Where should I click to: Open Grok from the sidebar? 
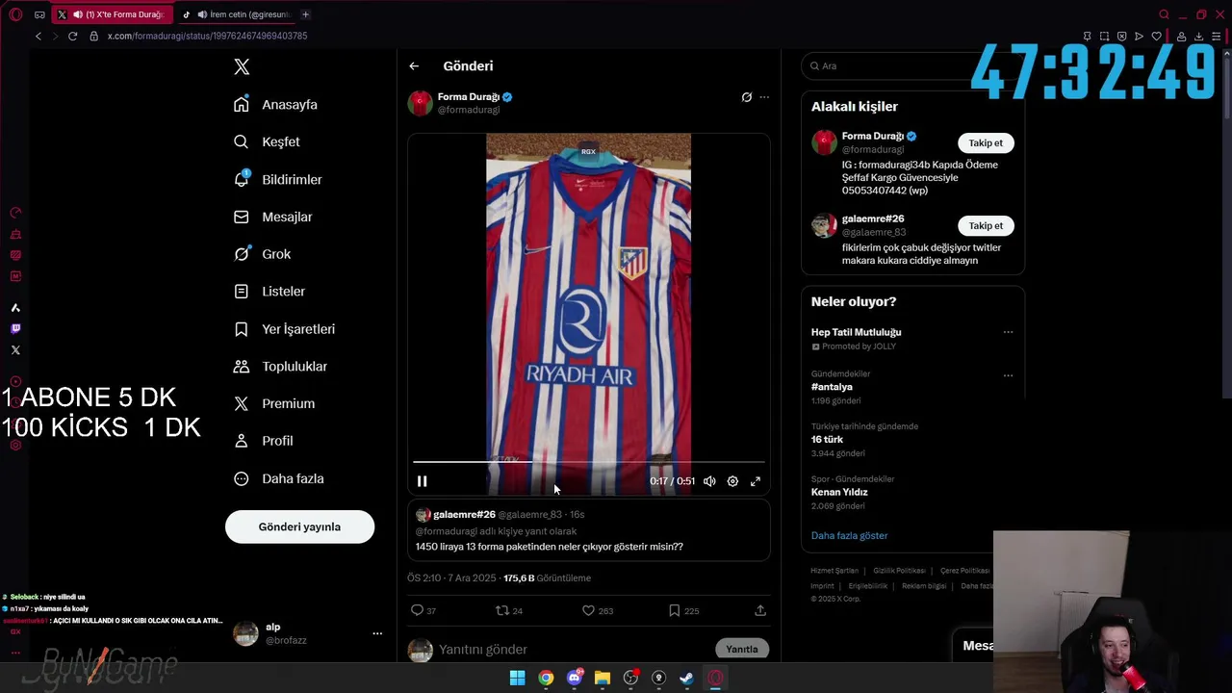(x=263, y=254)
